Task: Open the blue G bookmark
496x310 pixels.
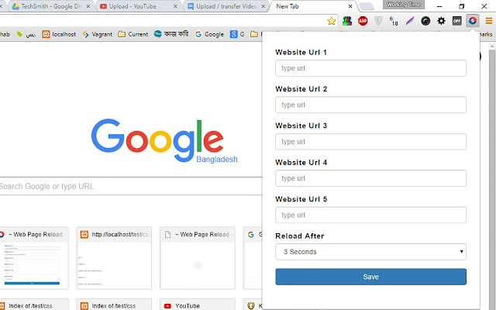Action: pyautogui.click(x=237, y=34)
